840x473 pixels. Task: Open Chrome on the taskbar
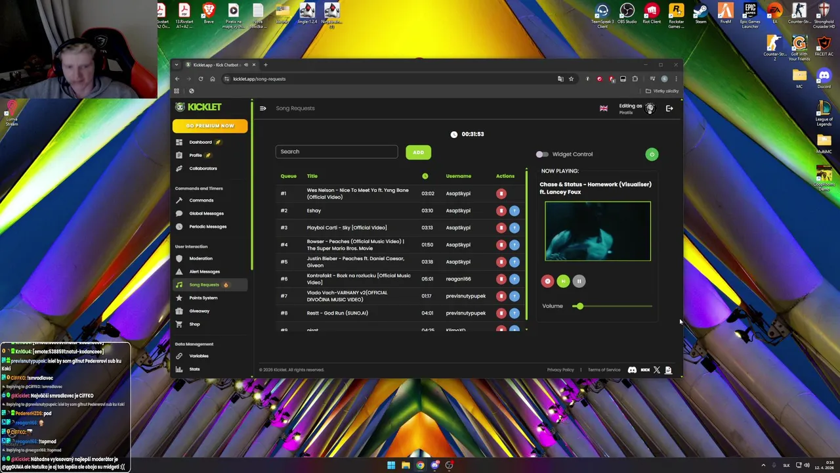(420, 465)
